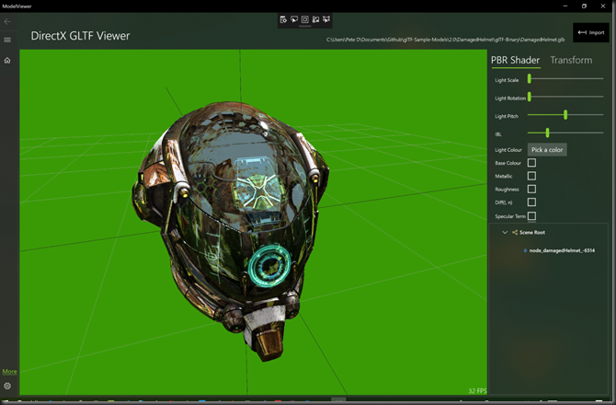Viewport: 616px width, 405px height.
Task: Go to the Home page icon
Action: coord(7,60)
